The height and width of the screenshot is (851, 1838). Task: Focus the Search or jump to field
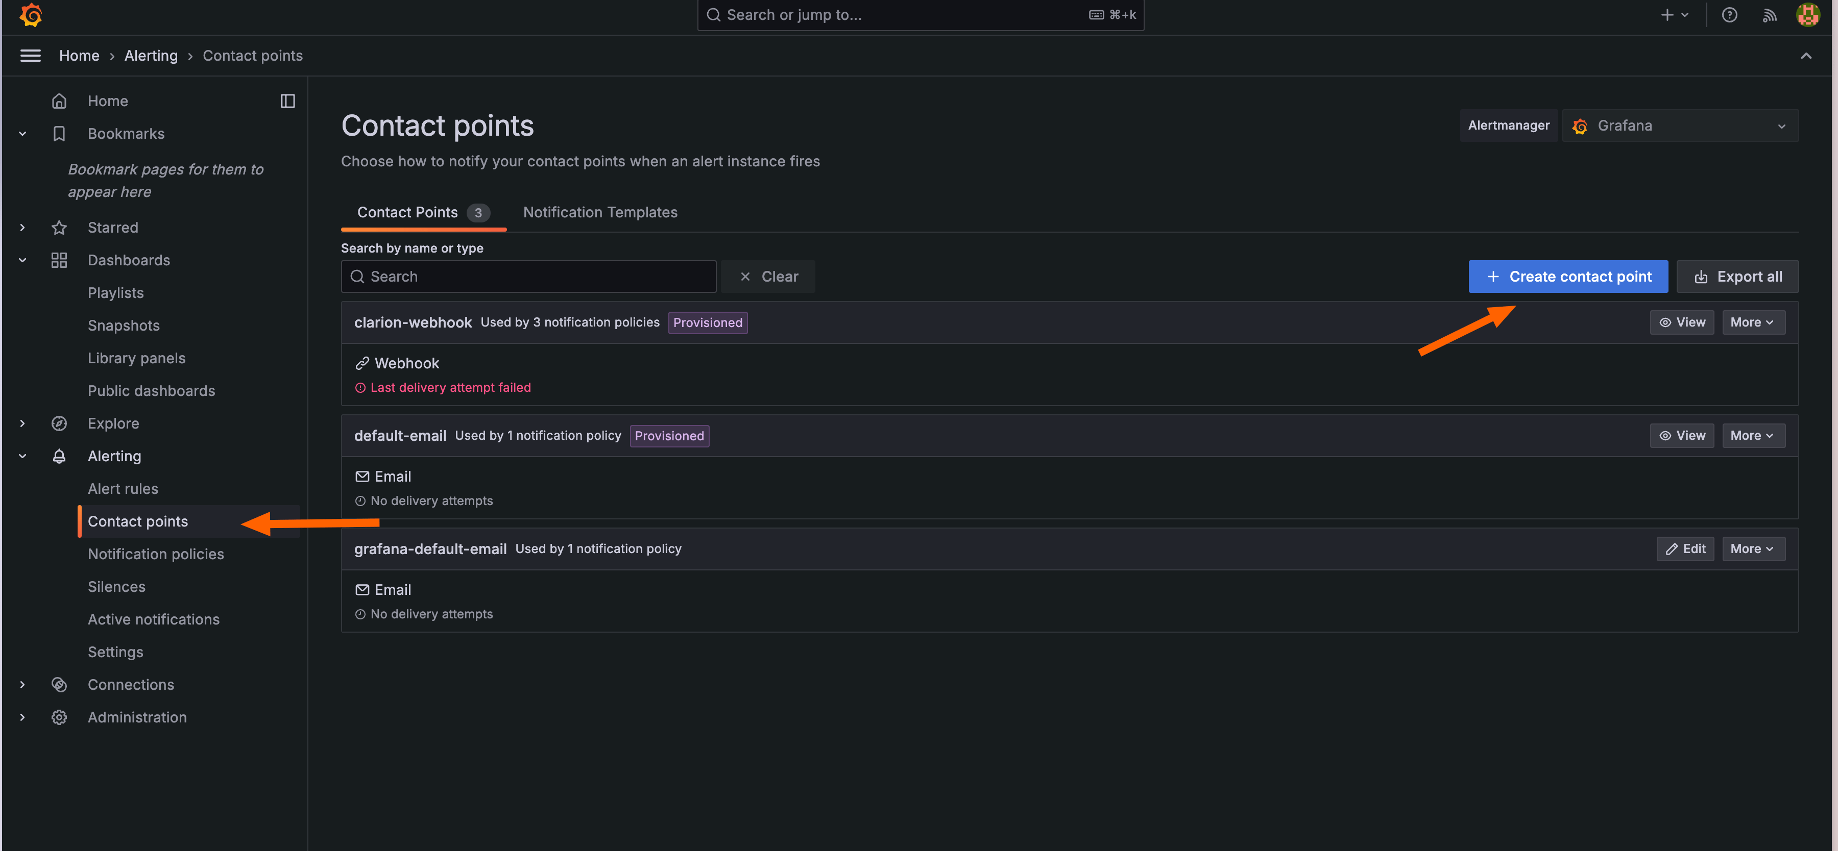921,15
